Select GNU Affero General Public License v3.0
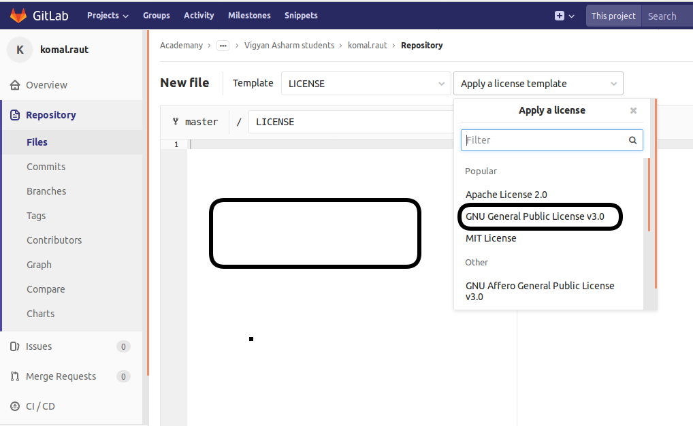 (x=540, y=291)
